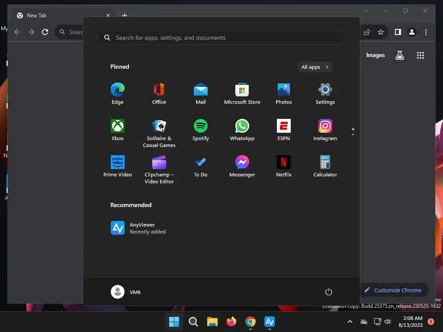The image size is (443, 332).
Task: Open Clipchamp Video Editor
Action: [159, 169]
